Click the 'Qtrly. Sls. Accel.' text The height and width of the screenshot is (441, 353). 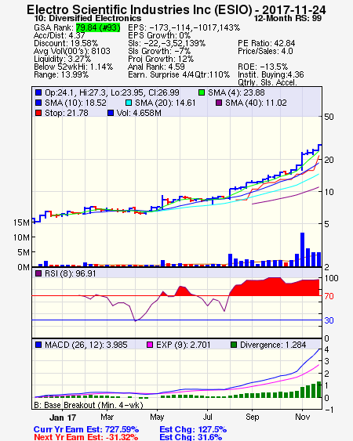[267, 83]
